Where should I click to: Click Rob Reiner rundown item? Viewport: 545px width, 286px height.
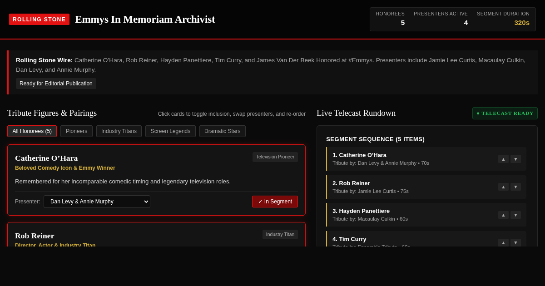pyautogui.click(x=426, y=187)
